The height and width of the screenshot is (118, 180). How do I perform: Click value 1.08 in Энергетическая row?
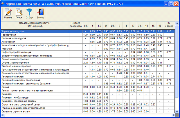click(x=86, y=56)
